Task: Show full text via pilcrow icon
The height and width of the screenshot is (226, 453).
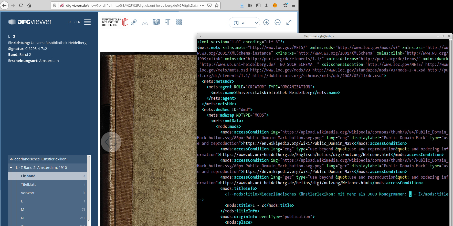Action: coord(167,22)
